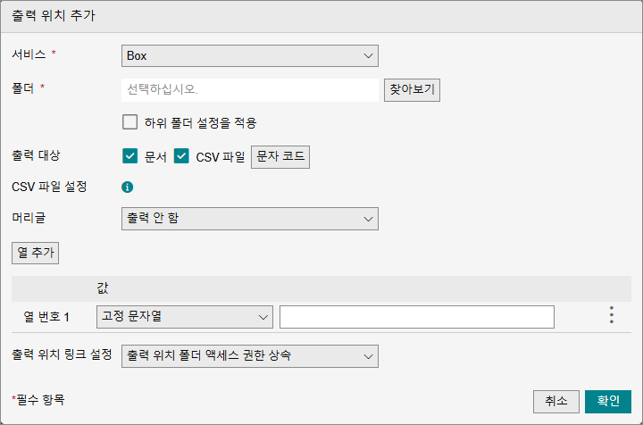This screenshot has height=425, width=643.
Task: Click the 폴더 selection input field
Action: coord(250,90)
